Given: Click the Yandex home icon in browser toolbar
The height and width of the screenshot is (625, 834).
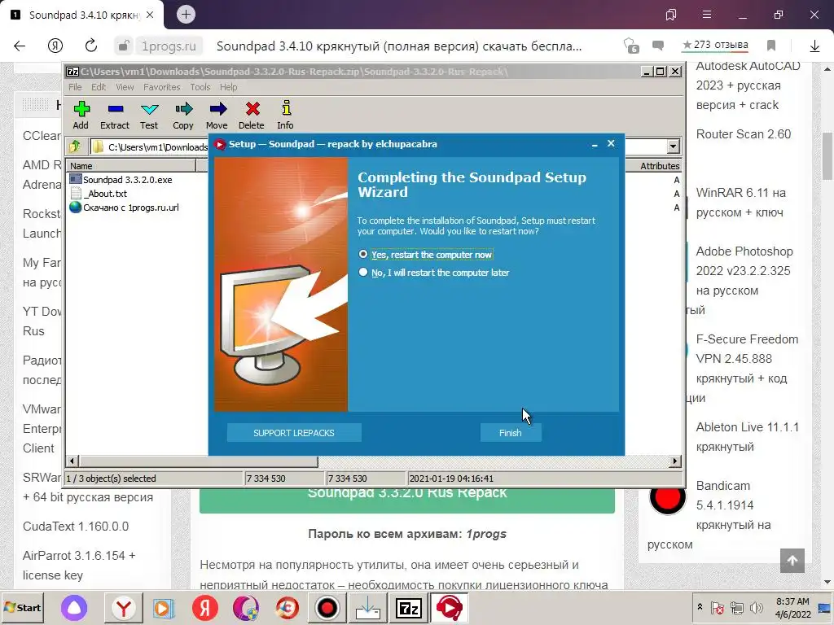Looking at the screenshot, I should 55,46.
